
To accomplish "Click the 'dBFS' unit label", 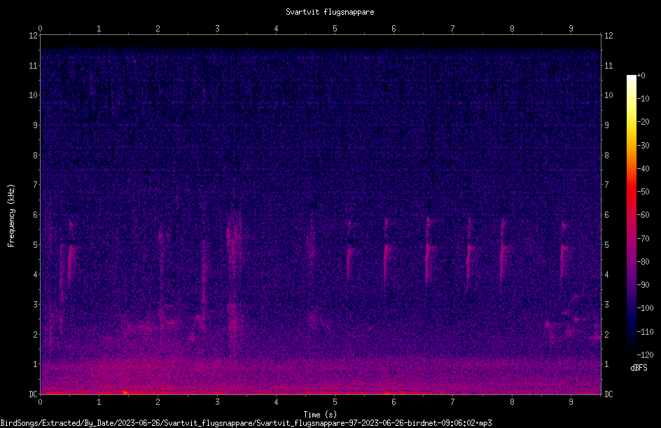I will pos(639,368).
